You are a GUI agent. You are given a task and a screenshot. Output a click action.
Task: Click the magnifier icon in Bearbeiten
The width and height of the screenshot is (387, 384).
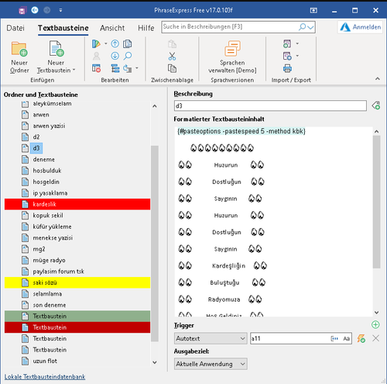pos(128,56)
